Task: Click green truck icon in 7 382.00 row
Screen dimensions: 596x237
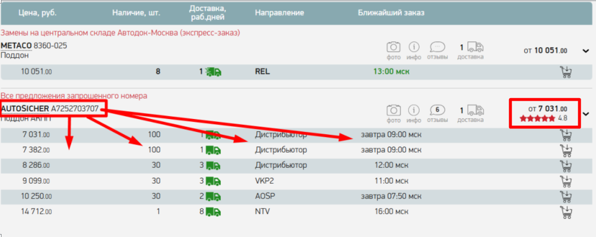Action: (214, 150)
